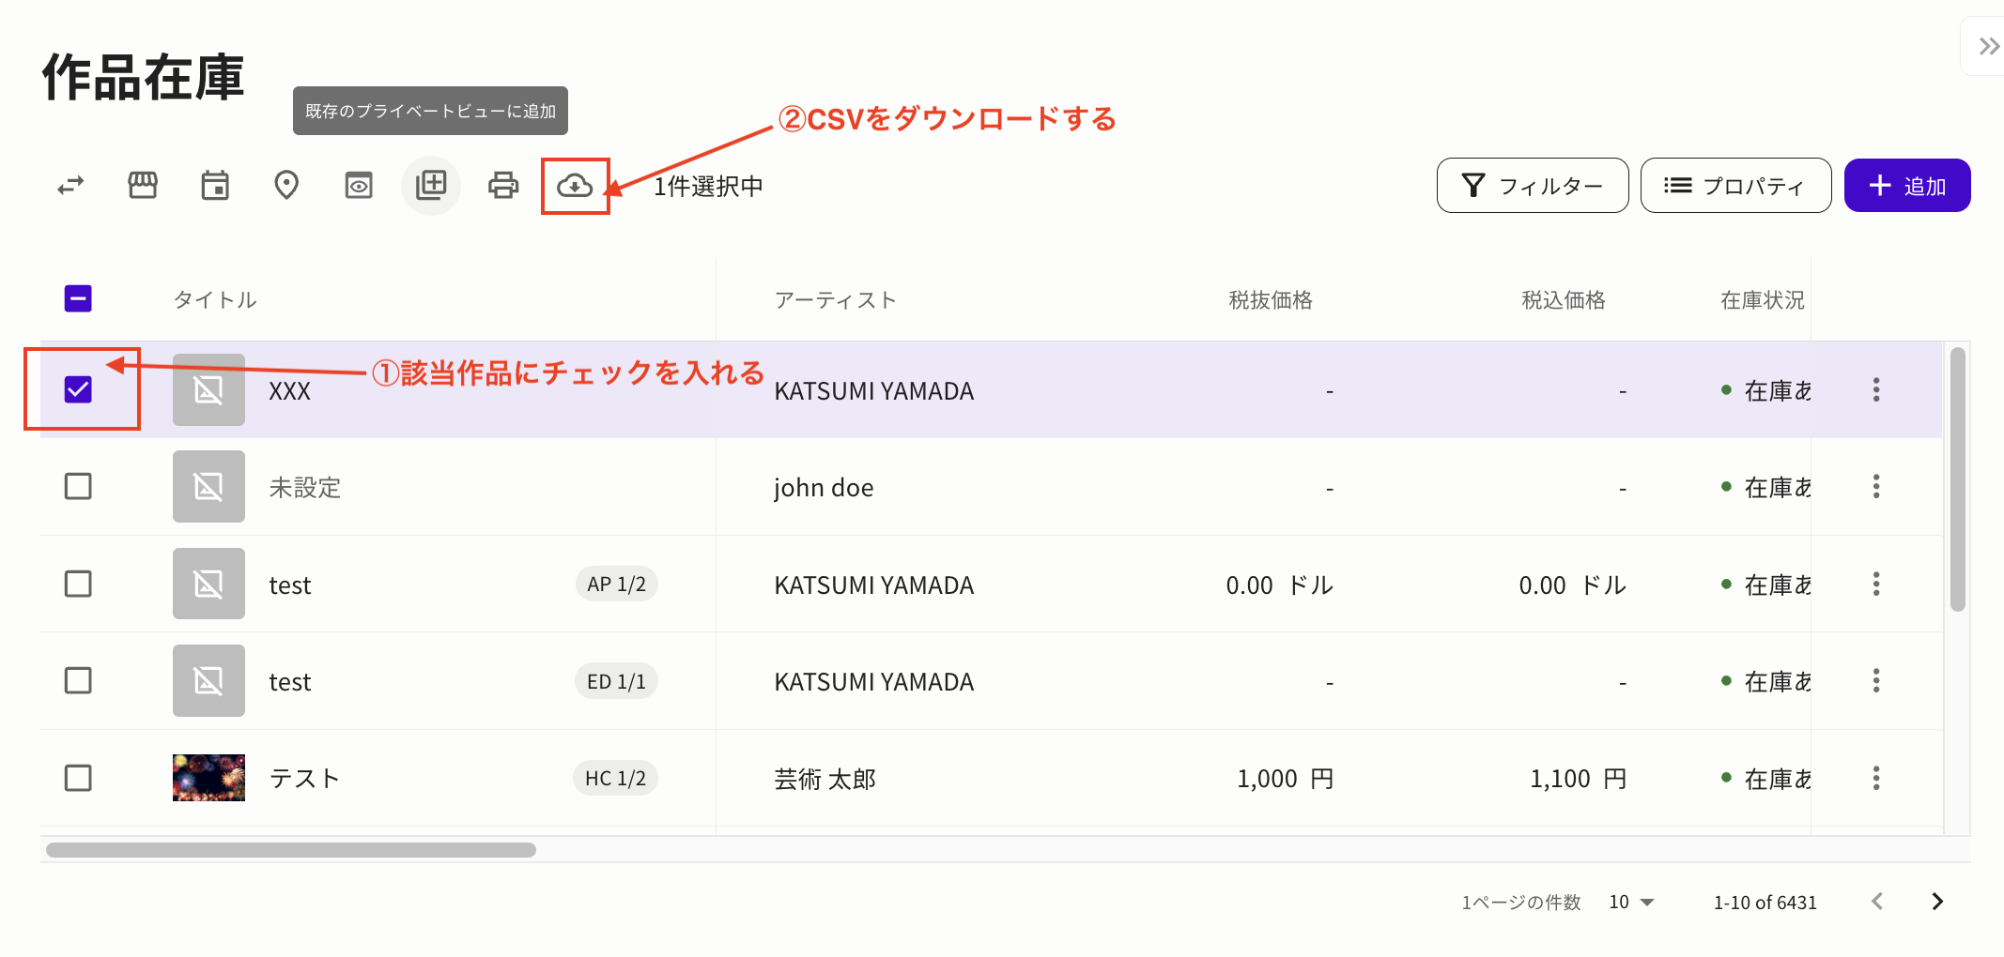Uncheck the XXX row checkbox

78,389
